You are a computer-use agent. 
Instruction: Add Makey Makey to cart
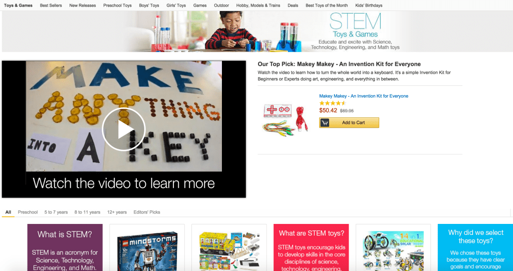[349, 123]
